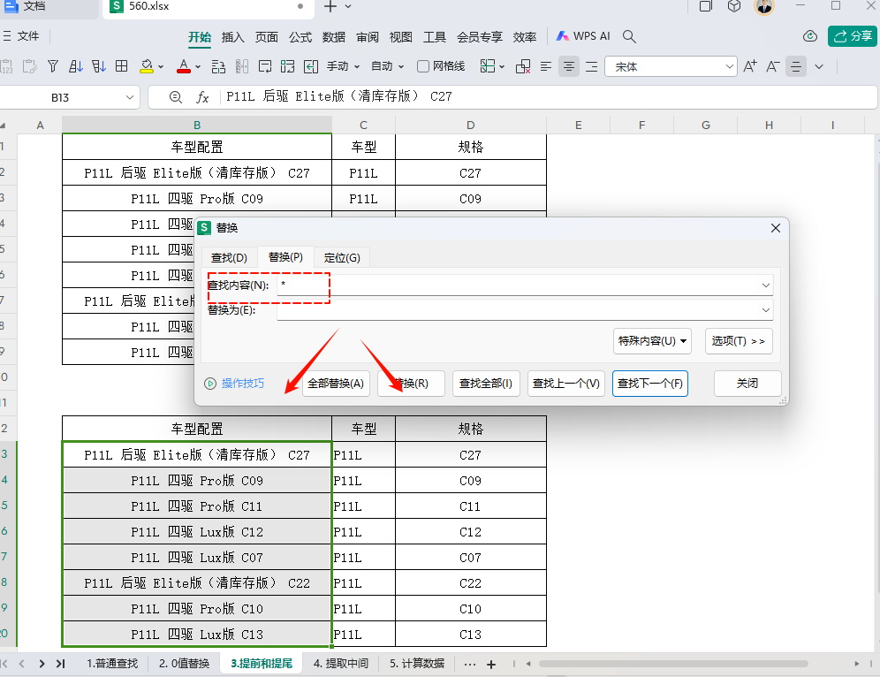Viewport: 880px width, 677px height.
Task: Expand 选项(T) options in dialog
Action: (x=739, y=341)
